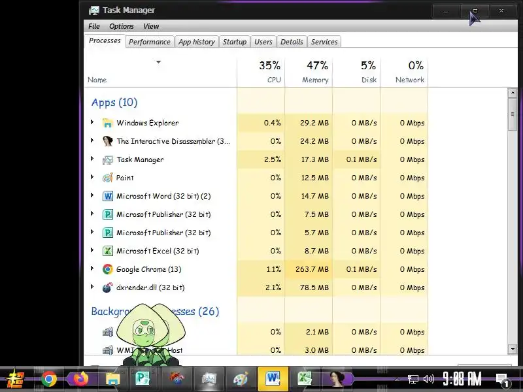Switch to Interactive Disassembler taskbar icon
523x392 pixels.
(337, 379)
